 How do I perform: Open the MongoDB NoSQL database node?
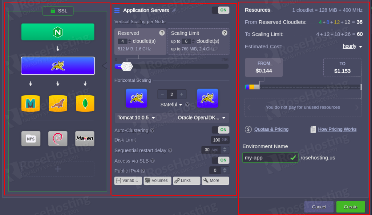click(85, 103)
